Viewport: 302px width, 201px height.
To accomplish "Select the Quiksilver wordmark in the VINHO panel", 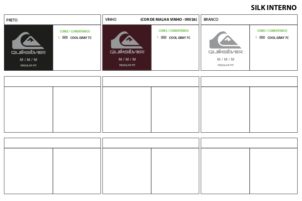I will click(x=127, y=52).
